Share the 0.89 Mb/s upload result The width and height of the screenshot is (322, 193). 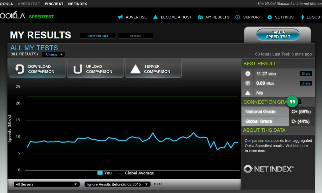(306, 83)
